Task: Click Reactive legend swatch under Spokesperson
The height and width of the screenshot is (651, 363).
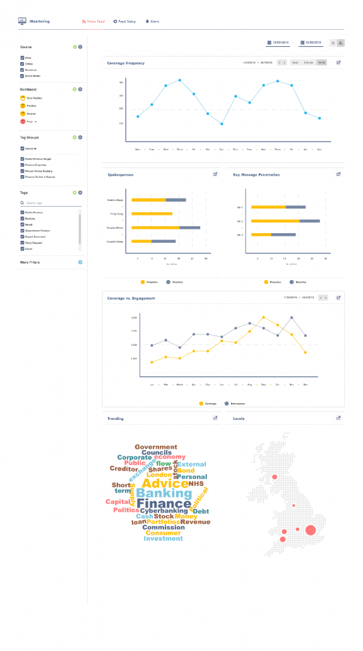Action: [169, 283]
